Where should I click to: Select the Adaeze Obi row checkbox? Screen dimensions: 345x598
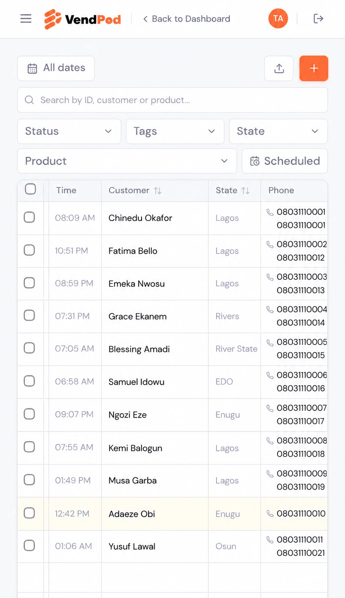pos(29,513)
